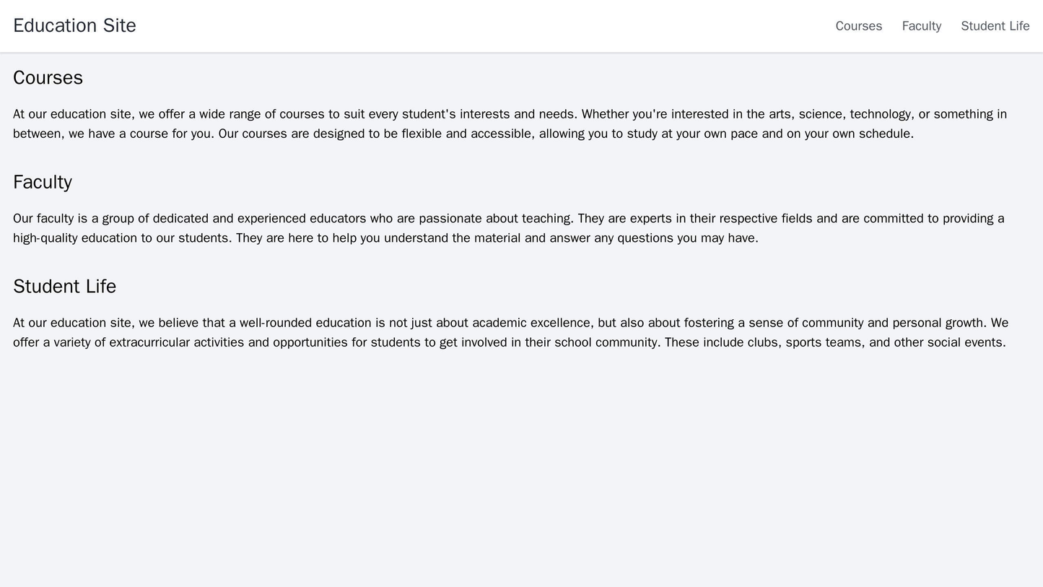
Task: Click the Education Site header title
Action: click(74, 25)
